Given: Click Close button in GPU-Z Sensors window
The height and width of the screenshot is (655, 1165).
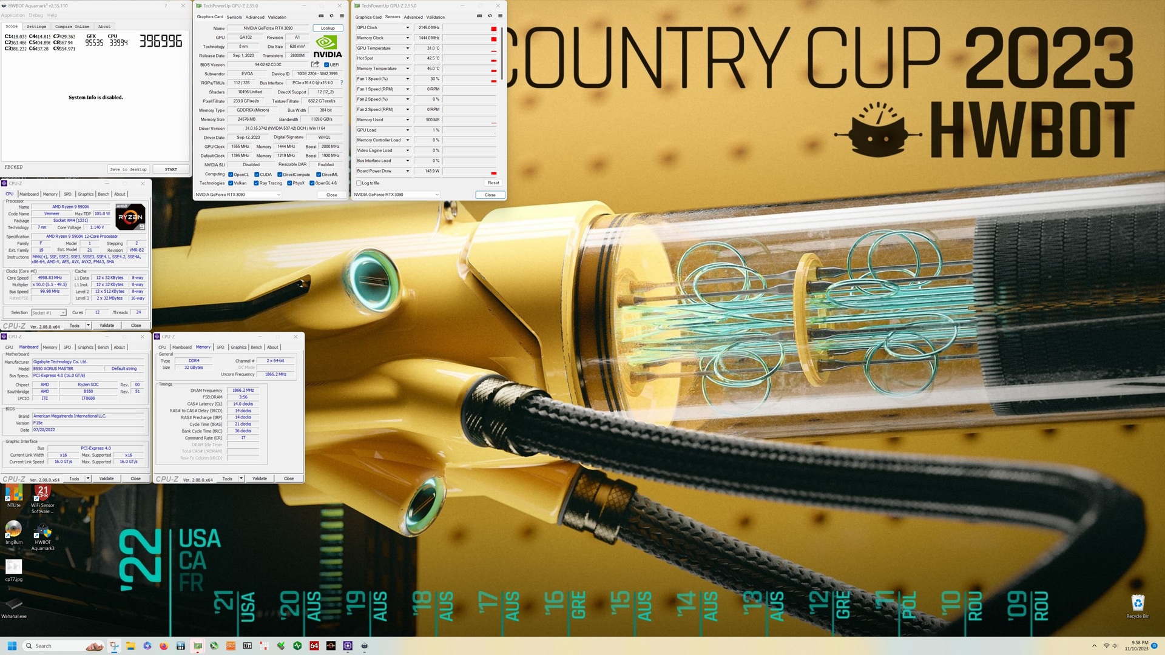Looking at the screenshot, I should [490, 195].
